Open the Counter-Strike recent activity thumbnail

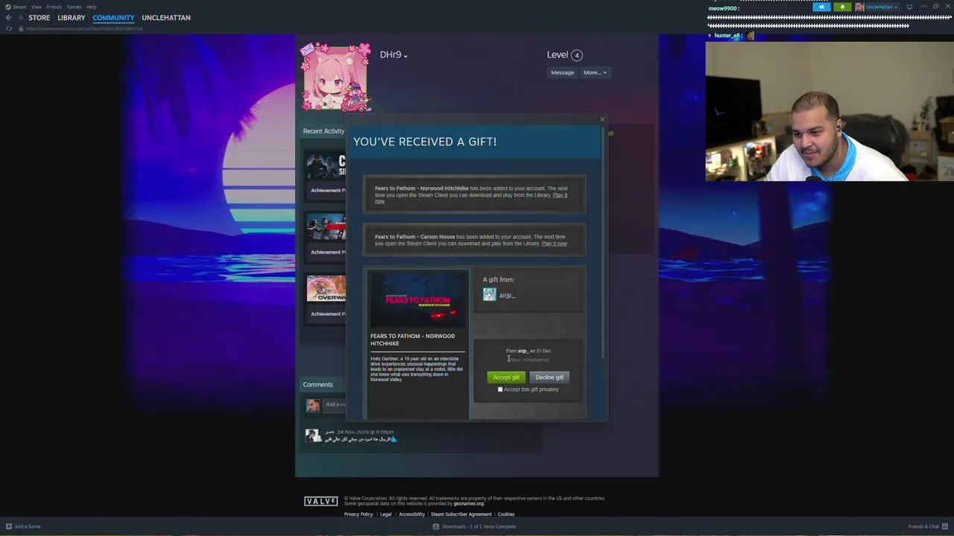click(326, 165)
